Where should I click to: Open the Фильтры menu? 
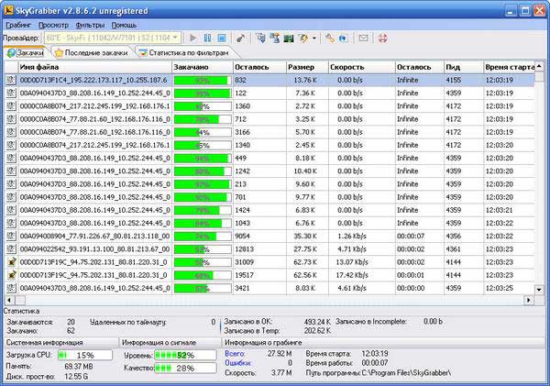point(90,26)
